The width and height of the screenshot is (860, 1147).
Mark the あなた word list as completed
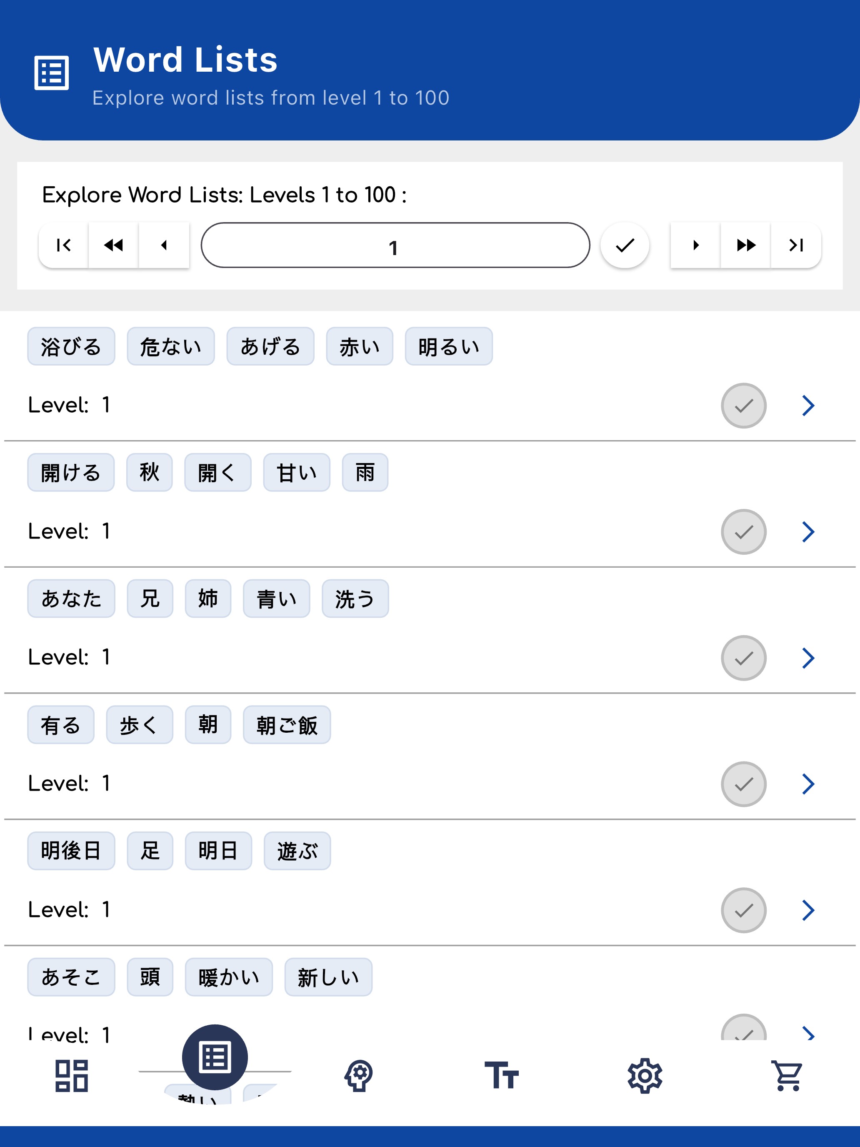(x=743, y=658)
